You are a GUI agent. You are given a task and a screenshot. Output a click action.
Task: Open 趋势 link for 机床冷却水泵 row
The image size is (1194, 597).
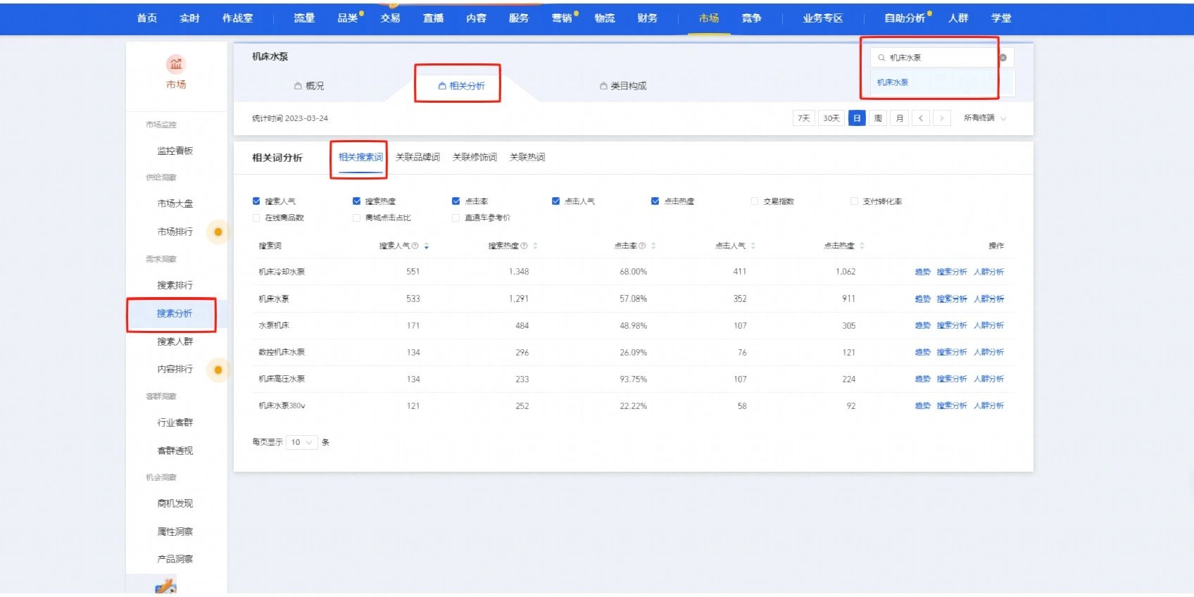coord(922,272)
